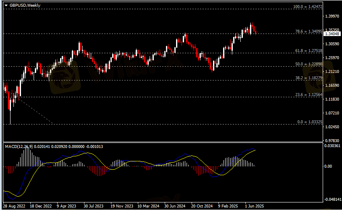Click the 30 Jul 2023 date label

[94, 206]
